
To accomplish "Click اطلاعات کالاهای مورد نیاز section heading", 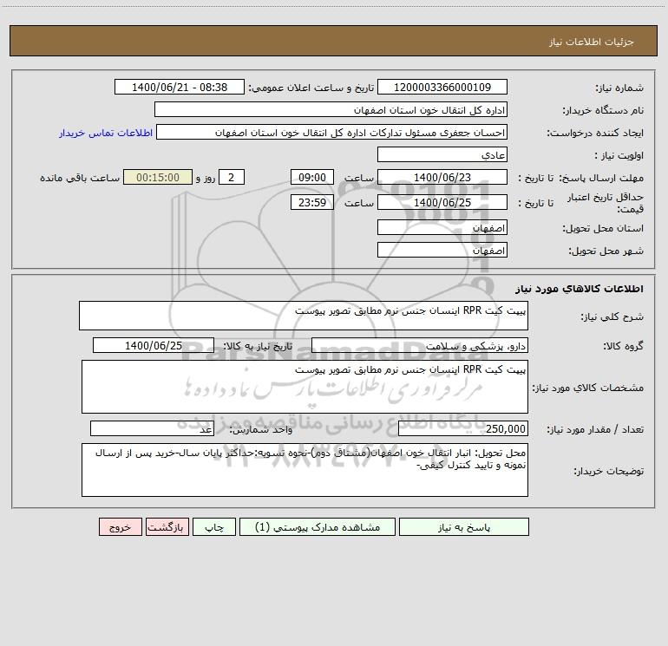I will (x=579, y=289).
